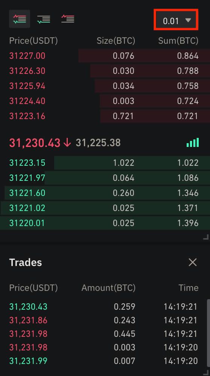The image size is (210, 376).
Task: Select the 31,231.86 trade entry
Action: point(103,320)
